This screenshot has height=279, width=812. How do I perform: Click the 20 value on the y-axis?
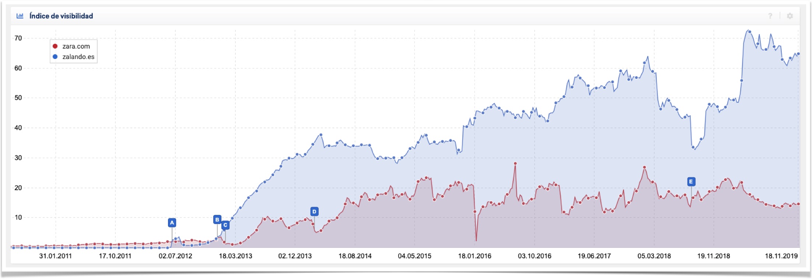(x=18, y=187)
